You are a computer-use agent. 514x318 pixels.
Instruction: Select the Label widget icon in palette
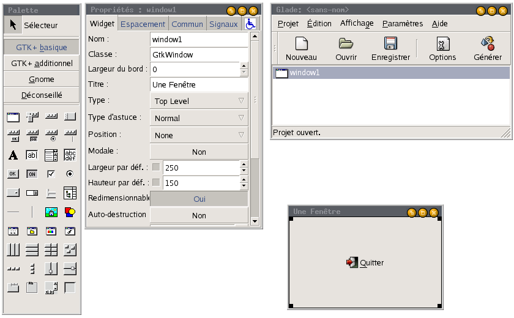coord(13,155)
